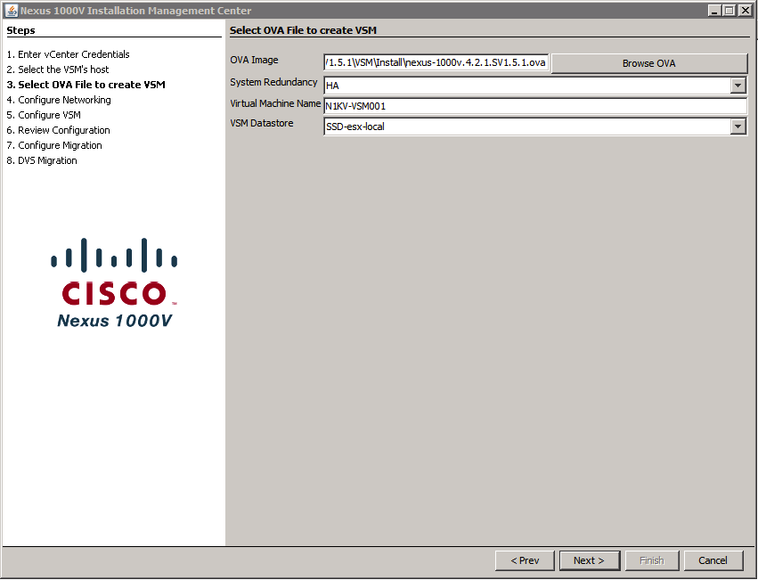Select step 6 Review Configuration

click(59, 130)
